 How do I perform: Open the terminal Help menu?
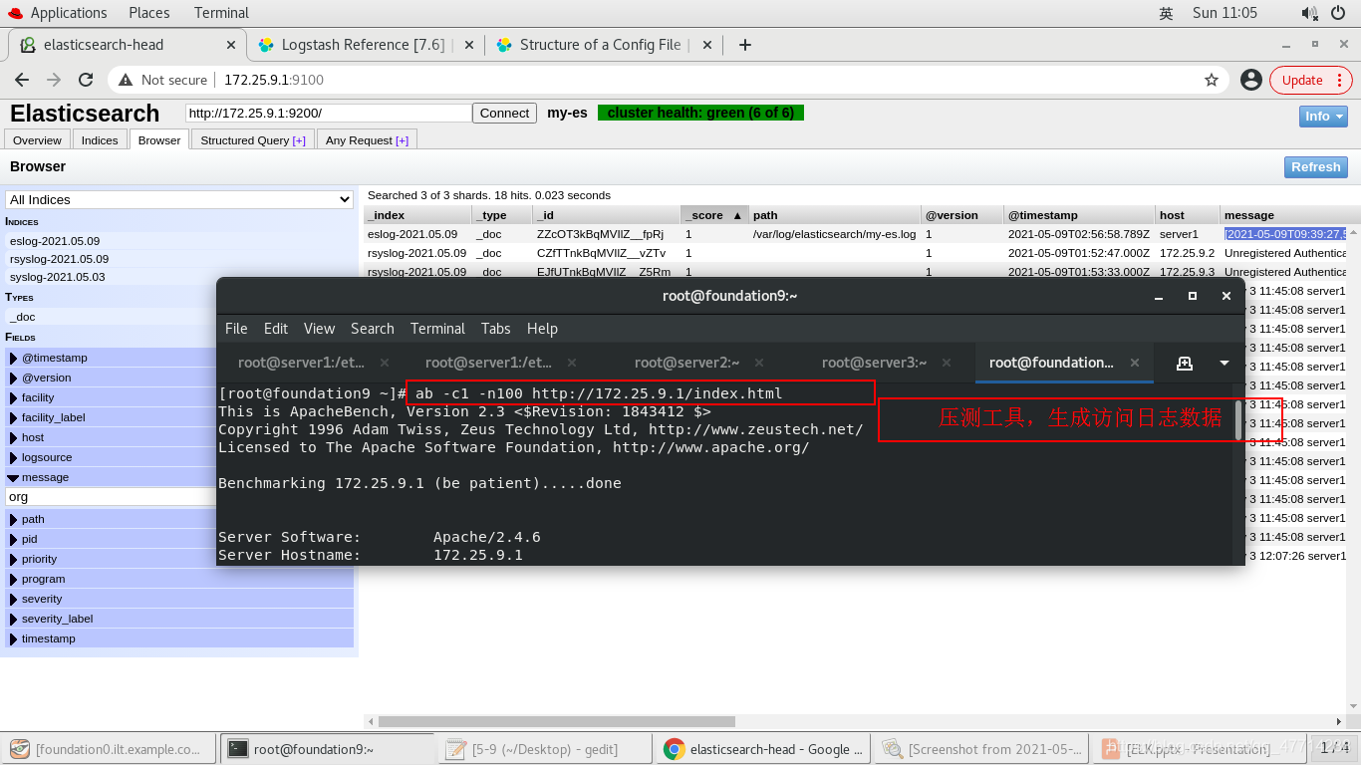542,329
